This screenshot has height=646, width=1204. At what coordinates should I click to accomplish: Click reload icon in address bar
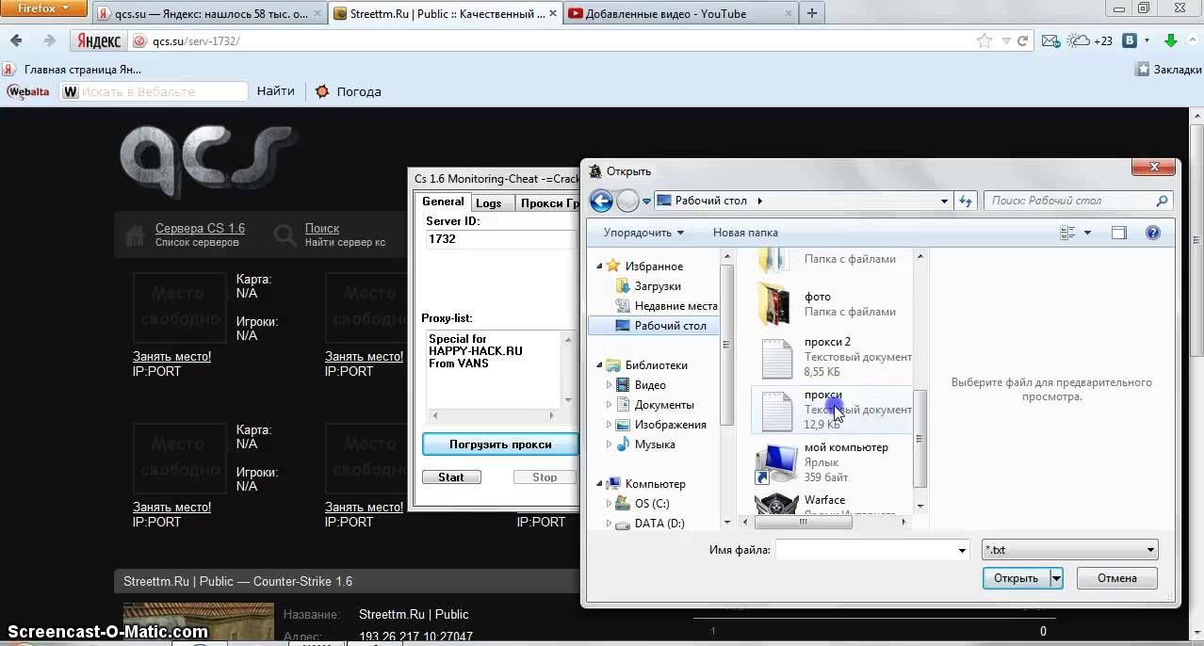1022,41
